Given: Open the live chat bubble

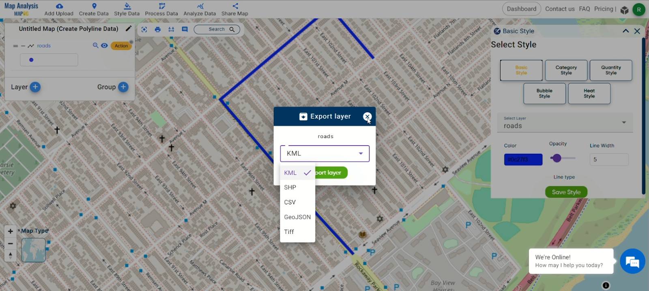Looking at the screenshot, I should click(x=632, y=261).
